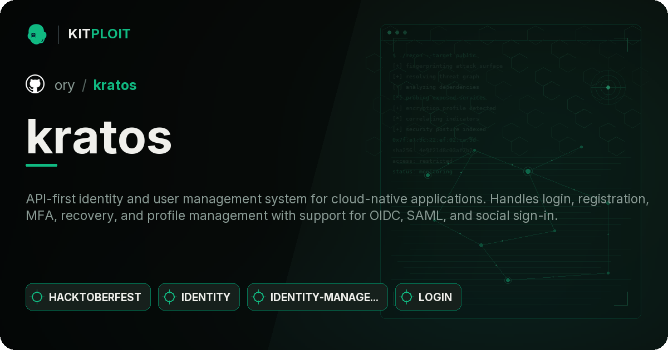Click the KitPloit mascot logo icon
Viewport: 668px width, 350px height.
tap(36, 34)
